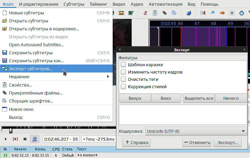Click the yellow filmstrip toolbar icon

(x=121, y=13)
